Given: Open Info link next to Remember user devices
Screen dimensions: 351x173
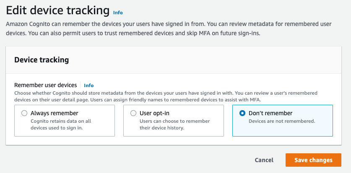Looking at the screenshot, I should [x=88, y=85].
